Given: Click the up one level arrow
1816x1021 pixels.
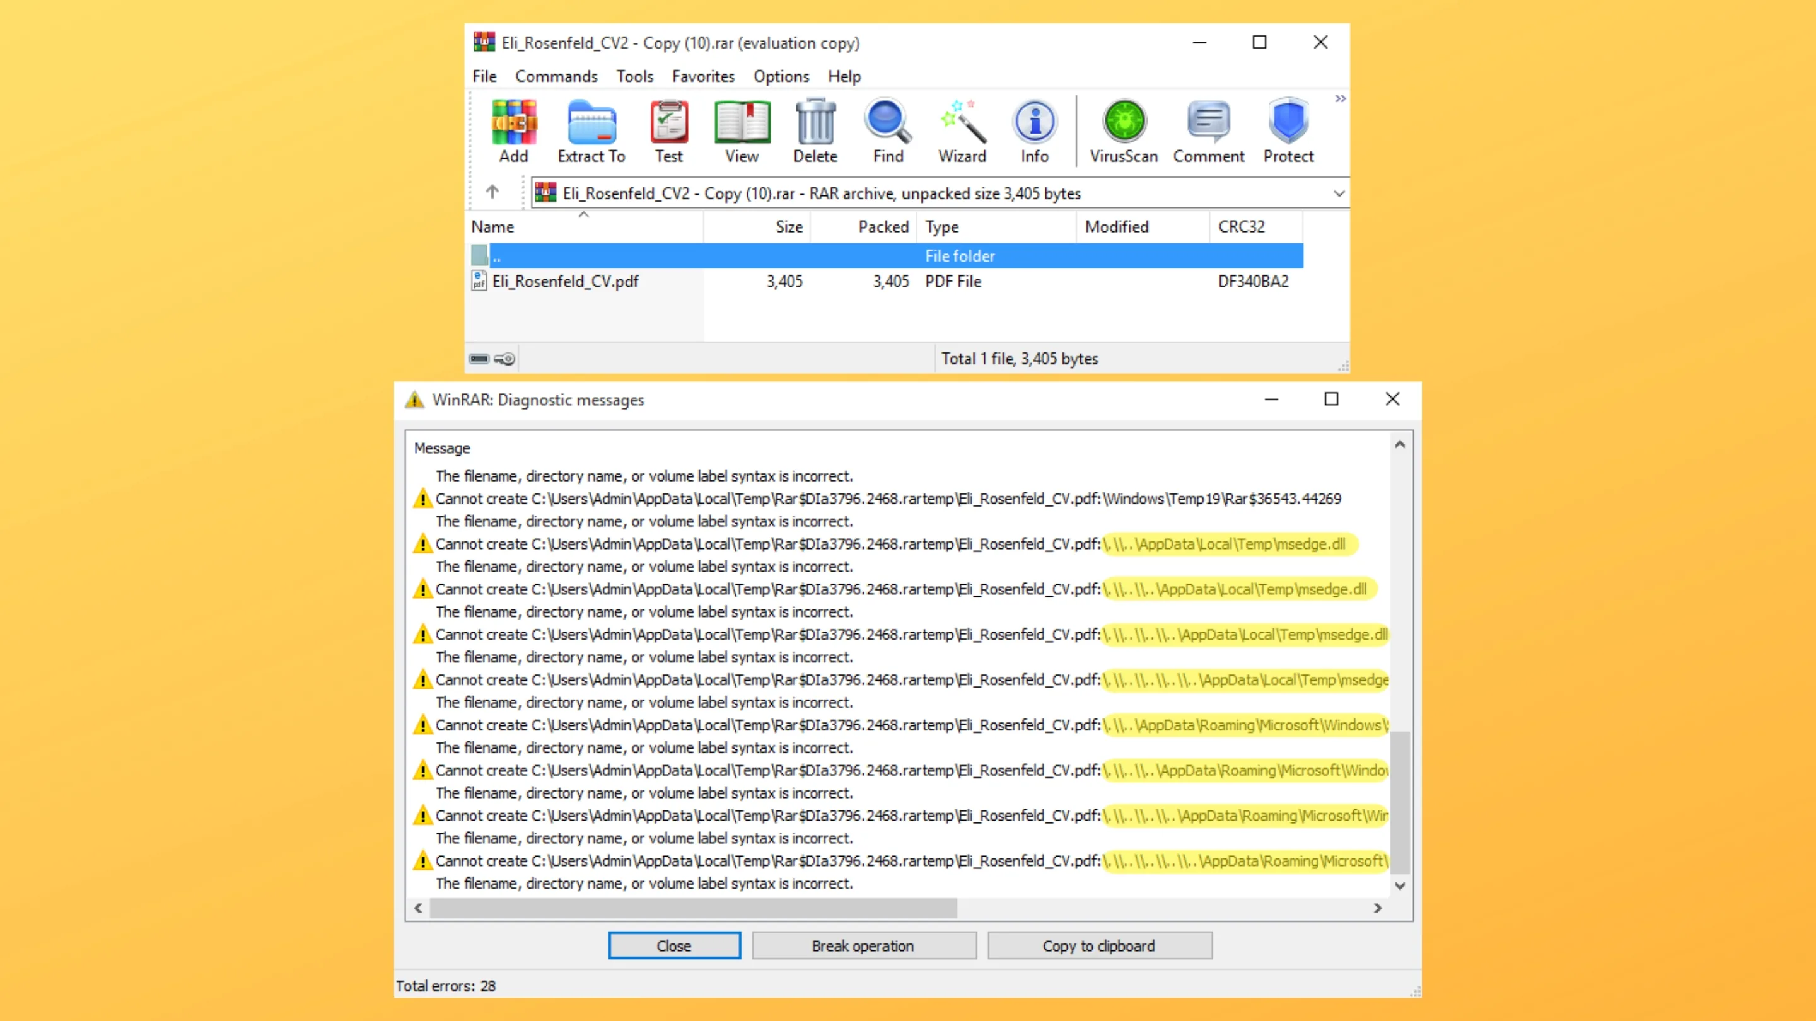Looking at the screenshot, I should coord(492,192).
